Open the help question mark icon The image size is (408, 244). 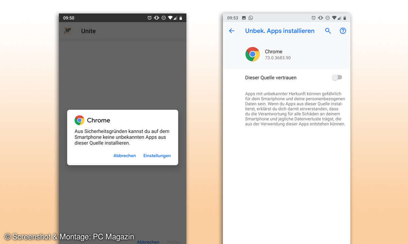point(343,31)
